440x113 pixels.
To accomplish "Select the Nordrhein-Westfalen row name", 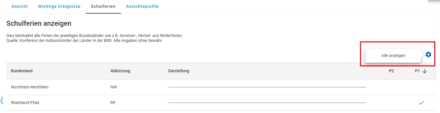I will [x=30, y=87].
